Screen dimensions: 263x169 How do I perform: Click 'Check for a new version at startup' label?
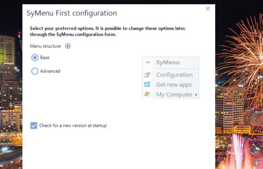[x=73, y=126]
